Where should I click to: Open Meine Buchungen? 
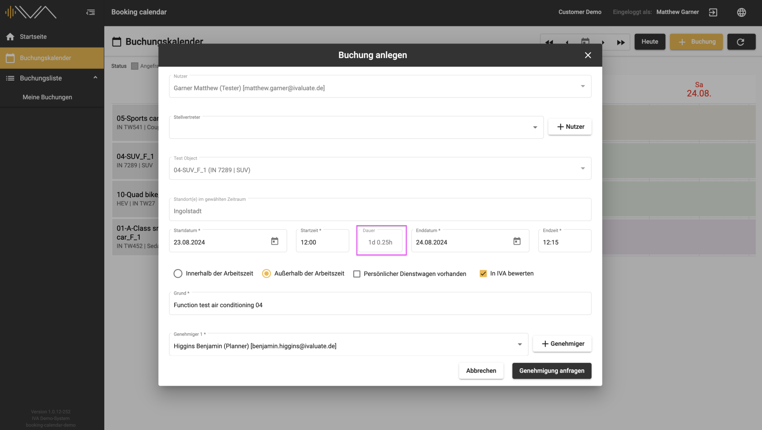tap(47, 97)
